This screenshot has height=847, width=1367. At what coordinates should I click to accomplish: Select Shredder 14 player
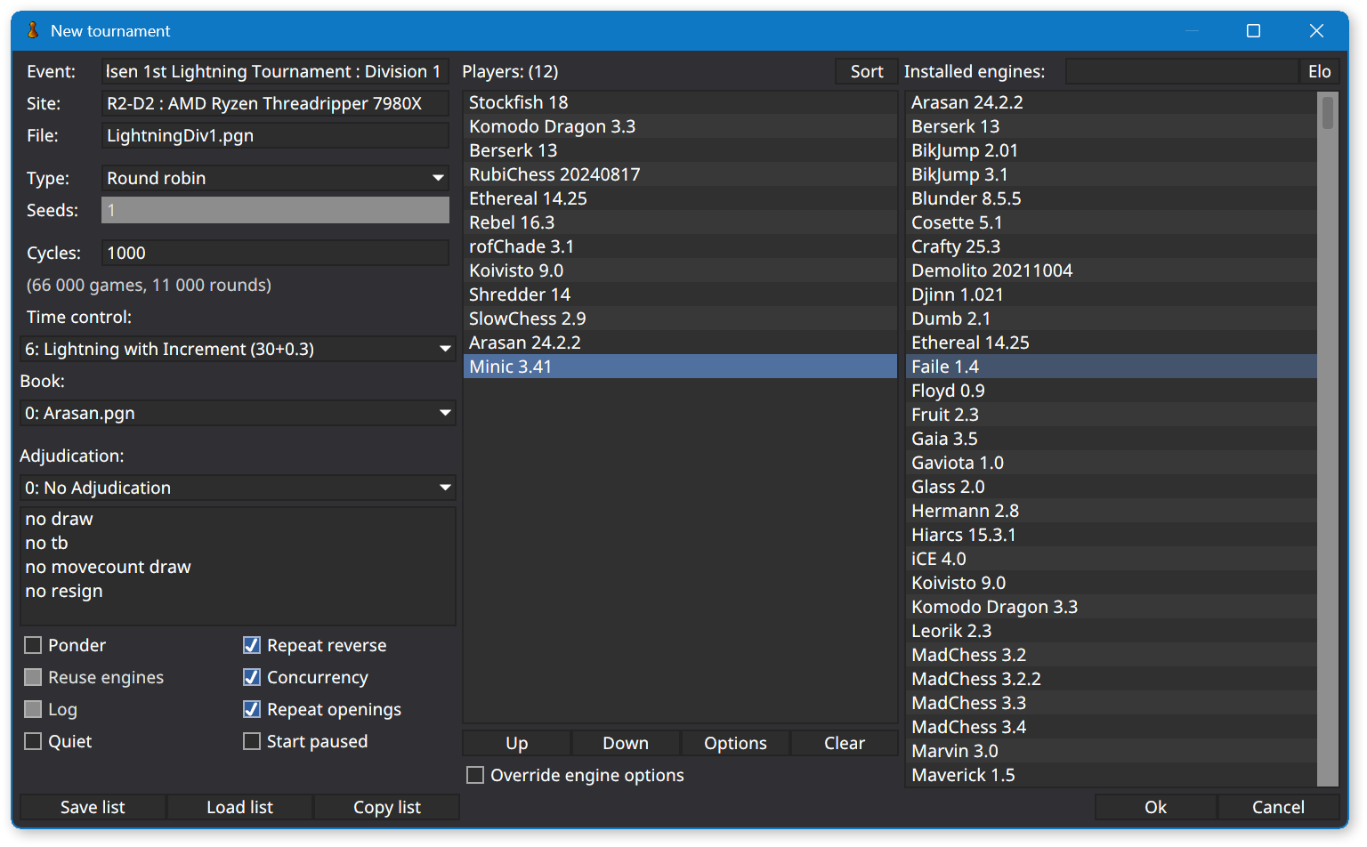pos(680,294)
